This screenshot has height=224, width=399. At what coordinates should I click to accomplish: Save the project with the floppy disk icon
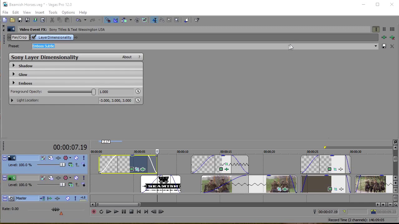click(x=20, y=20)
